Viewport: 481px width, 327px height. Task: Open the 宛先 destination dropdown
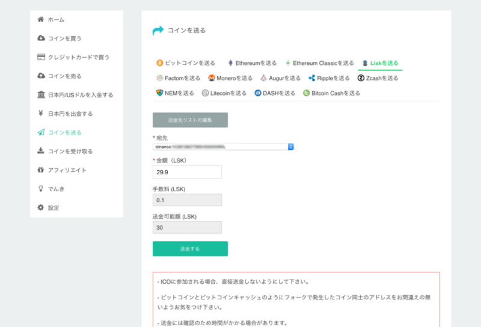coord(223,146)
